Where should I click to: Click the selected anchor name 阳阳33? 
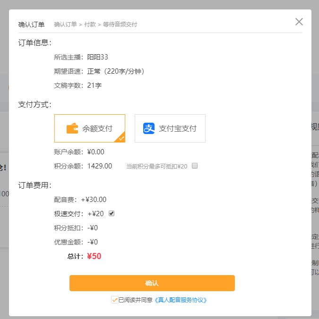click(x=98, y=57)
